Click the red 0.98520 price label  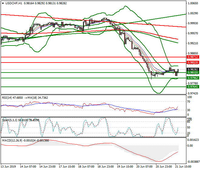(193, 63)
